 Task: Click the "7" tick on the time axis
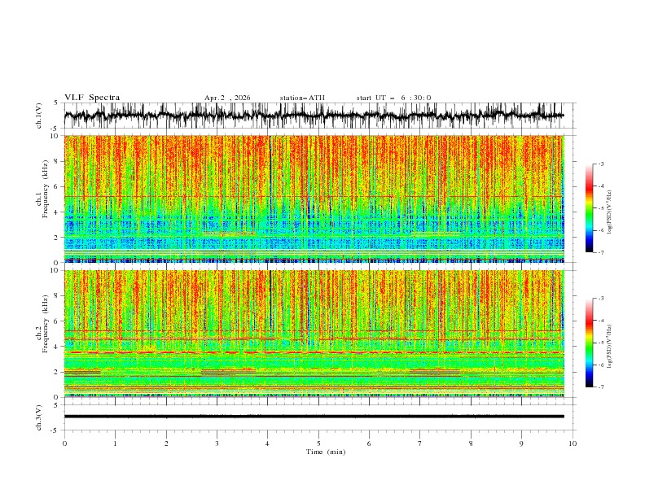420,443
